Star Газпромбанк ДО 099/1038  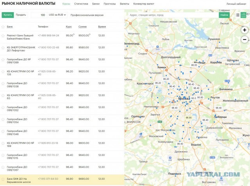coord(3,83)
